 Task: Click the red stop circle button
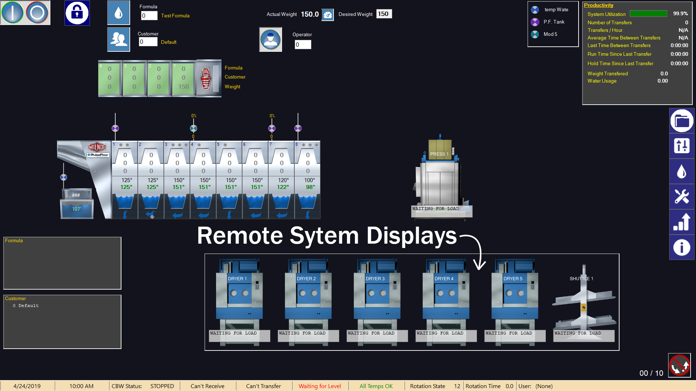pyautogui.click(x=37, y=13)
